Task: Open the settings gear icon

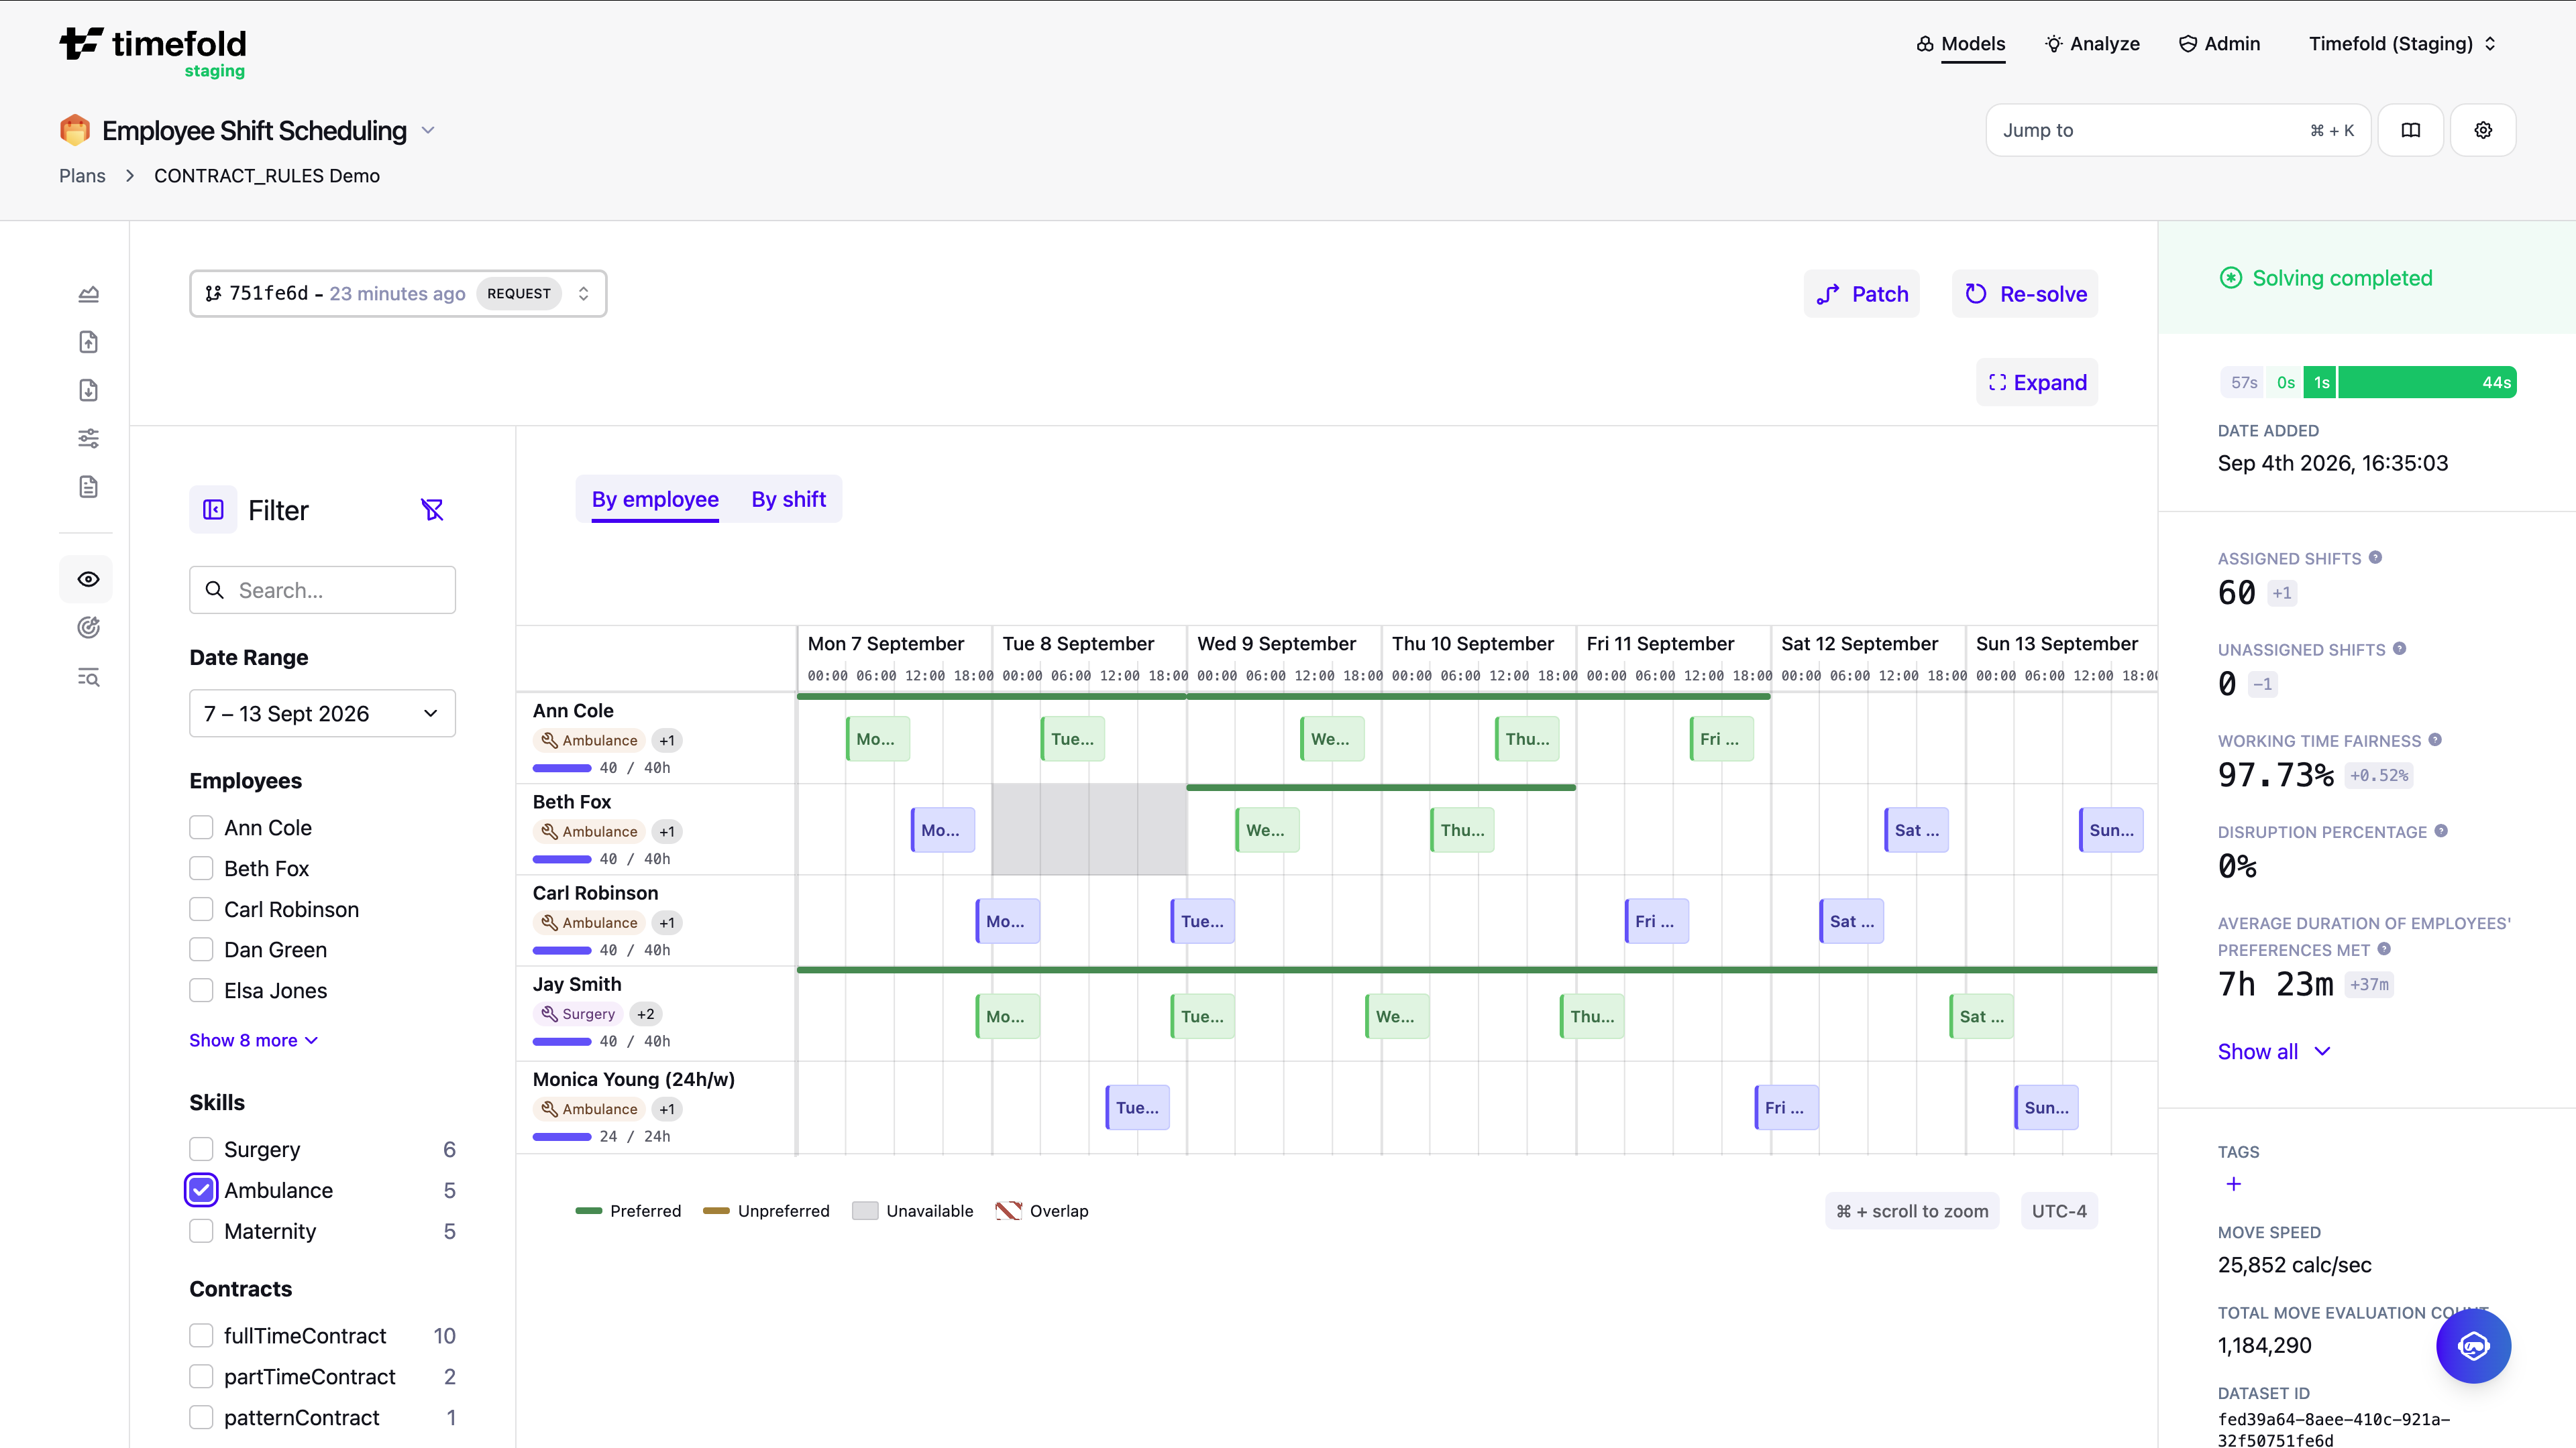Action: (2483, 130)
